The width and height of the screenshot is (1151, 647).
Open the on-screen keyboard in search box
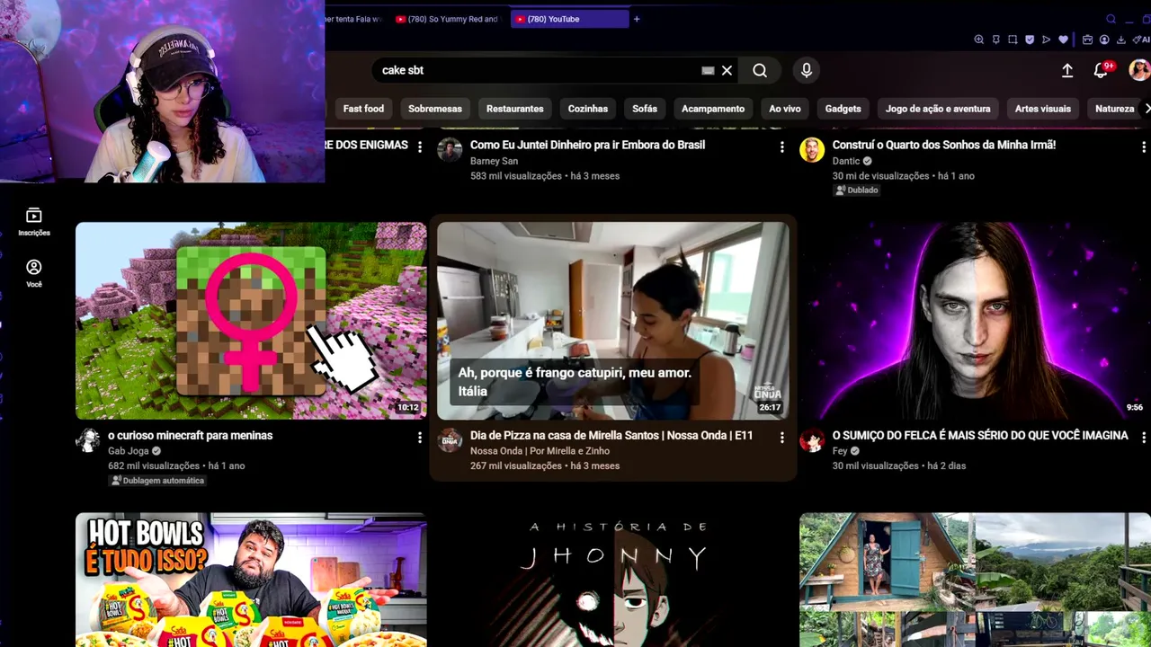[708, 70]
